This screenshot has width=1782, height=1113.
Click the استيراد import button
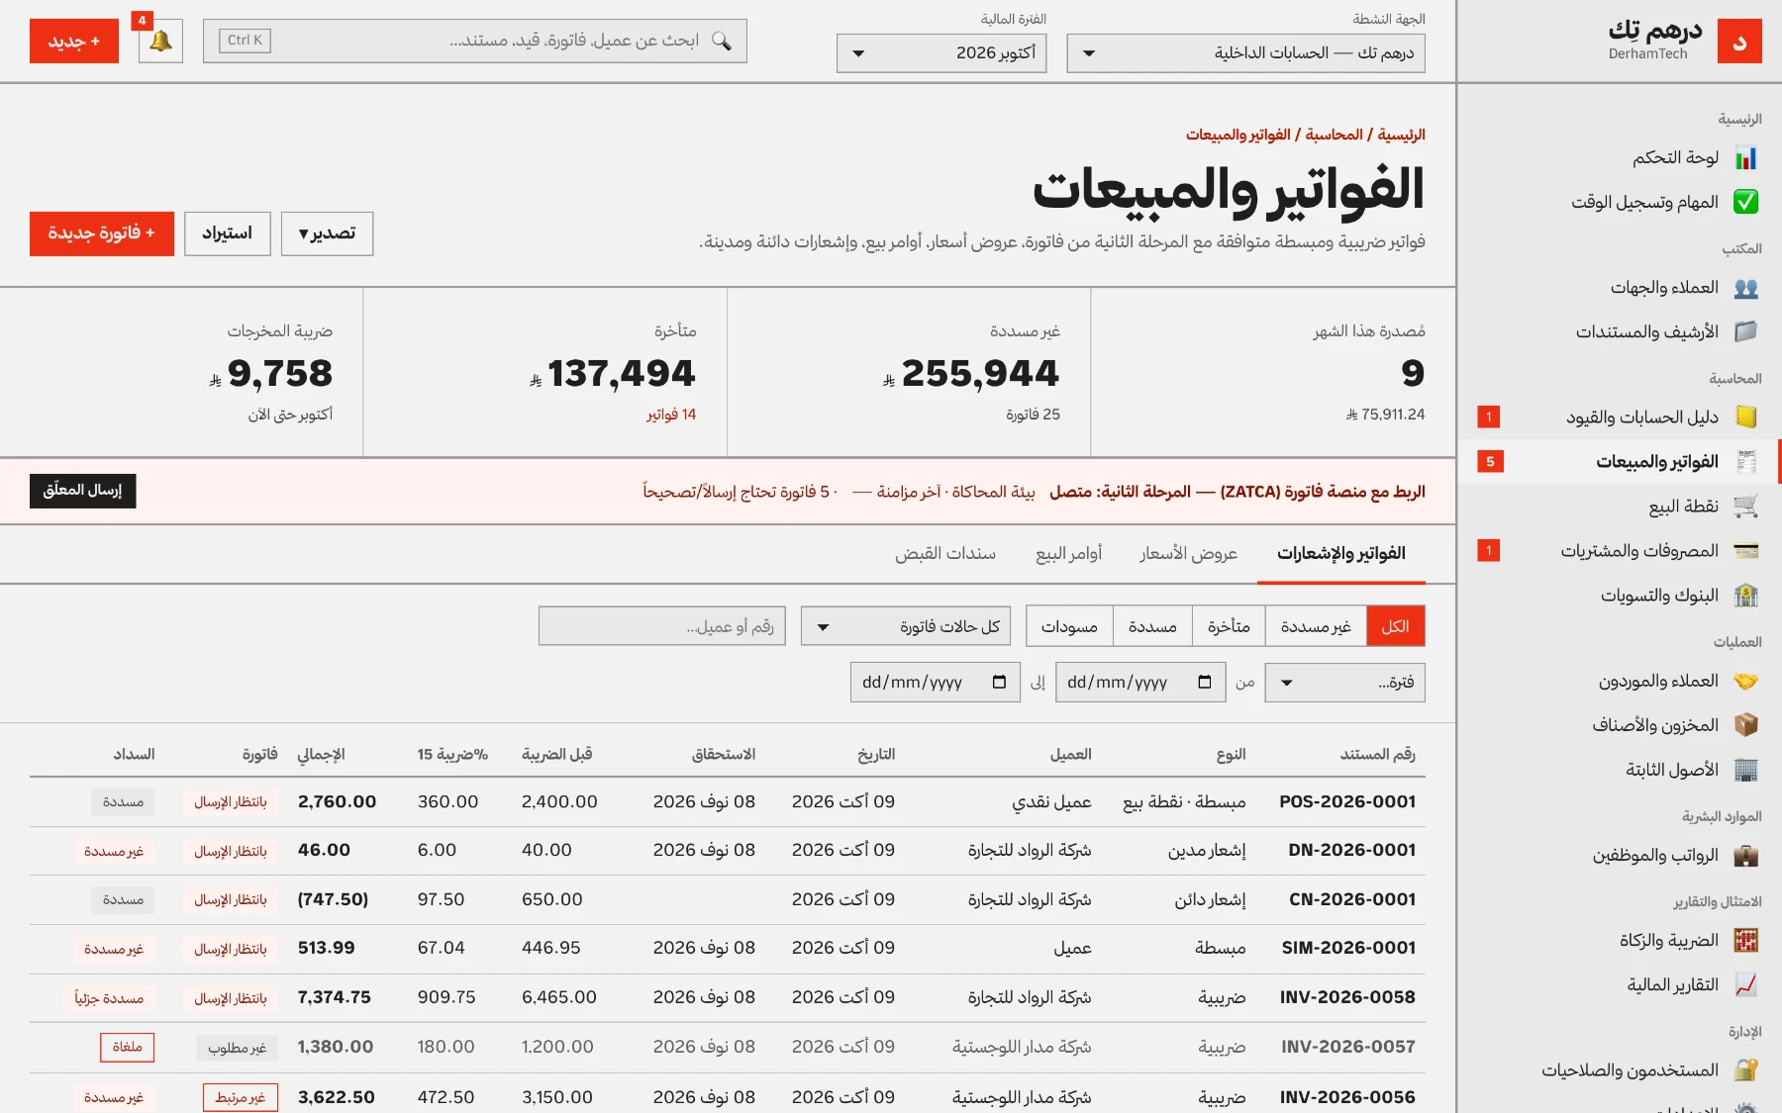click(228, 233)
